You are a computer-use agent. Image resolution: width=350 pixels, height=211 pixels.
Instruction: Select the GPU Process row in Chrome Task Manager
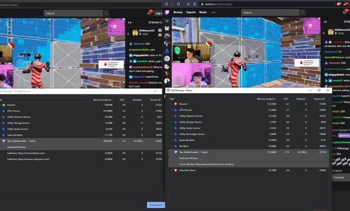click(x=81, y=111)
